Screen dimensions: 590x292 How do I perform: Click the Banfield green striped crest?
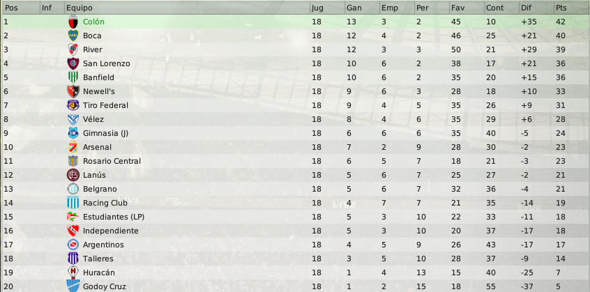click(73, 77)
